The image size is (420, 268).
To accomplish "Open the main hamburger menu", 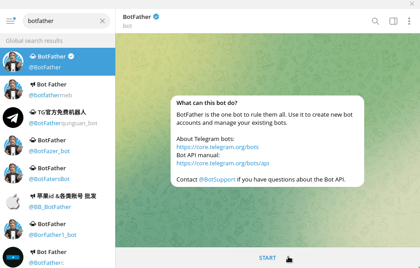I will 10,21.
